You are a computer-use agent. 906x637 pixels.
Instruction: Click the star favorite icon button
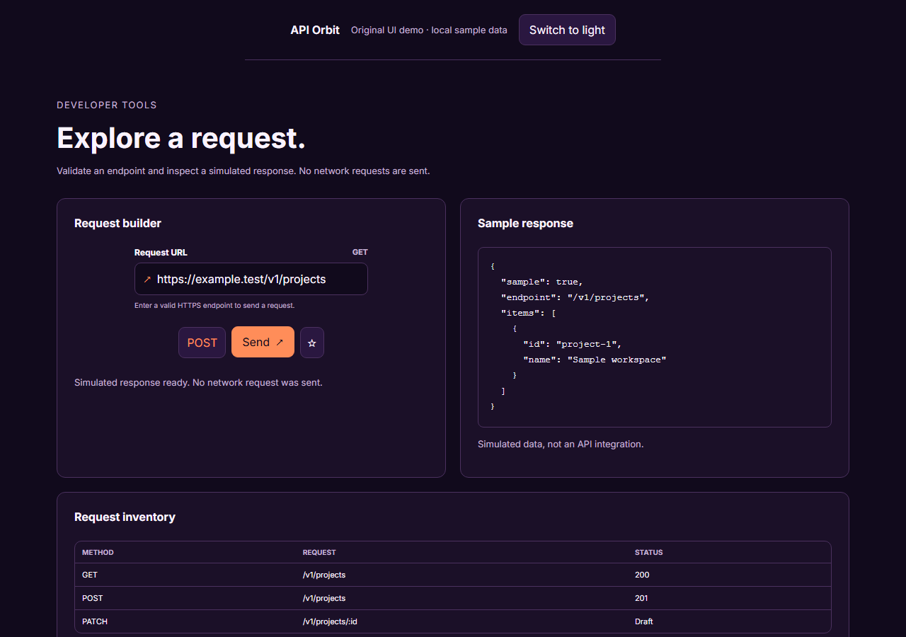click(312, 343)
